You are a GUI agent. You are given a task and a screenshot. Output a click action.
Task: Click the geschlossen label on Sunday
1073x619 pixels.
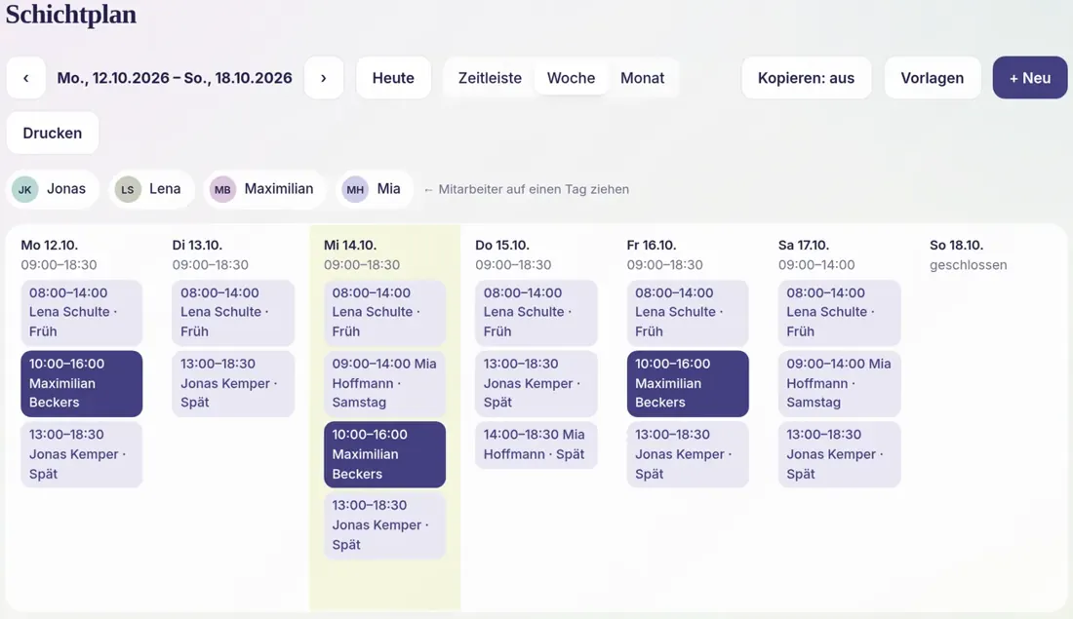point(969,265)
